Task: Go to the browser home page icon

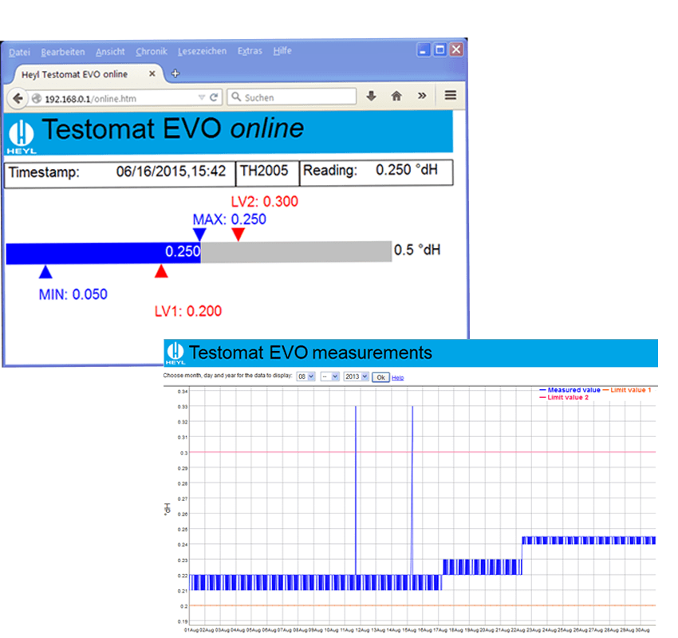Action: coord(396,96)
